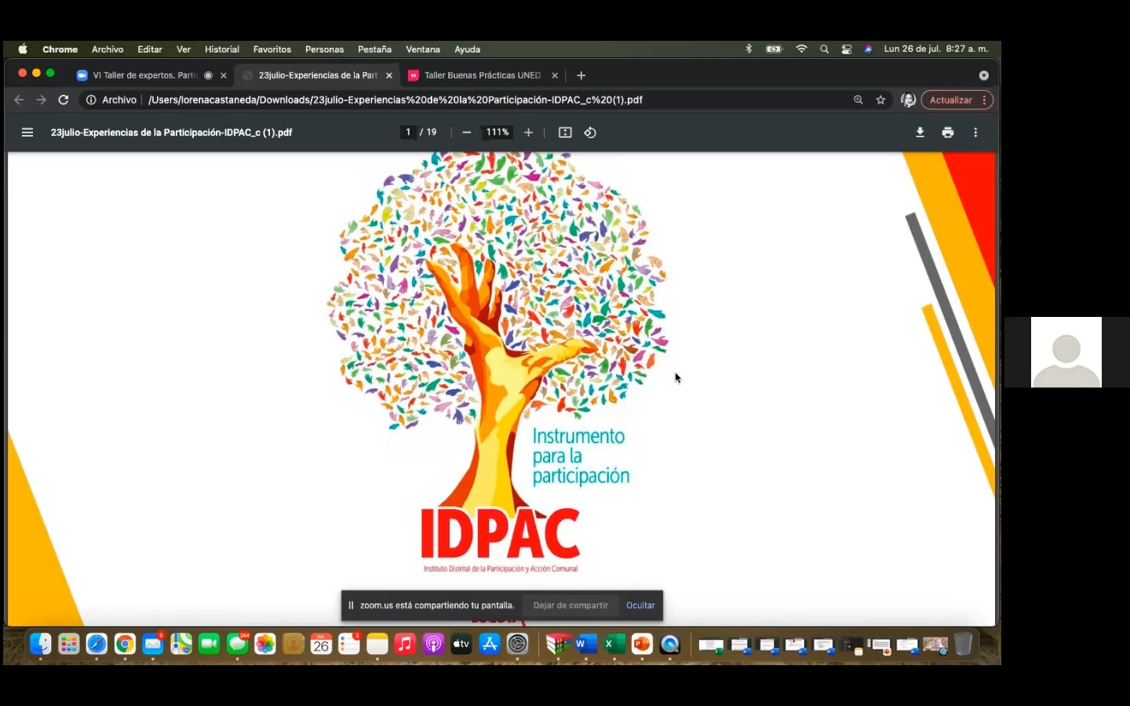Open the Archivo menu
1130x706 pixels.
(108, 49)
